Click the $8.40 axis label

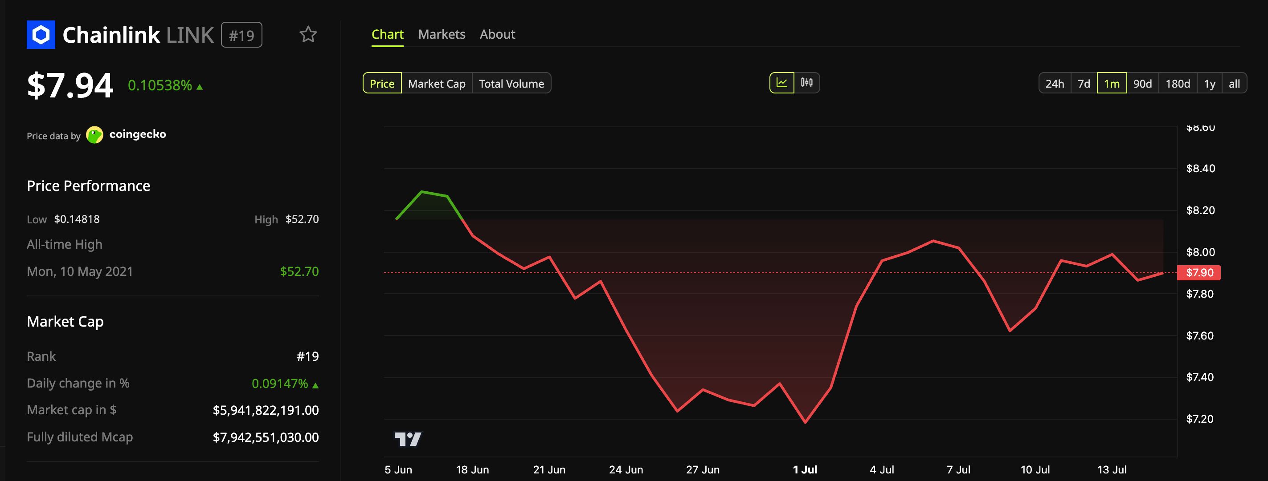1200,169
